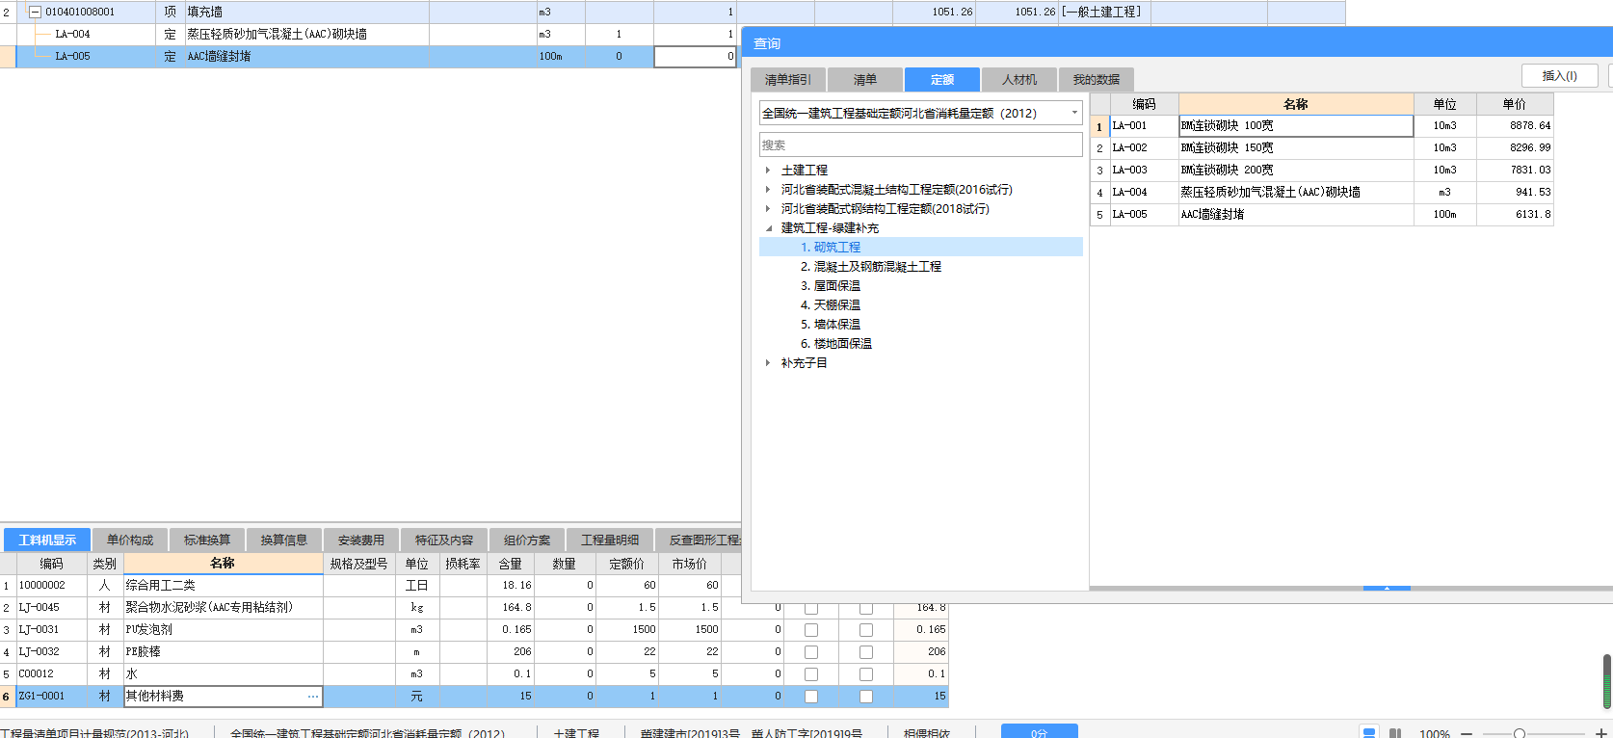
Task: Select 6. 楼地面保温 in the tree
Action: point(836,344)
